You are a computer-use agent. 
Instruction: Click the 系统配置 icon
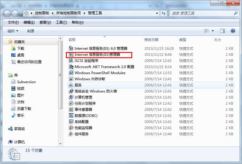71,122
